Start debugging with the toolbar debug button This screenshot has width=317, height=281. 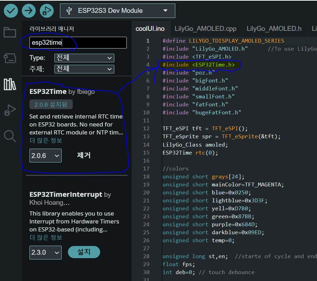click(x=47, y=11)
